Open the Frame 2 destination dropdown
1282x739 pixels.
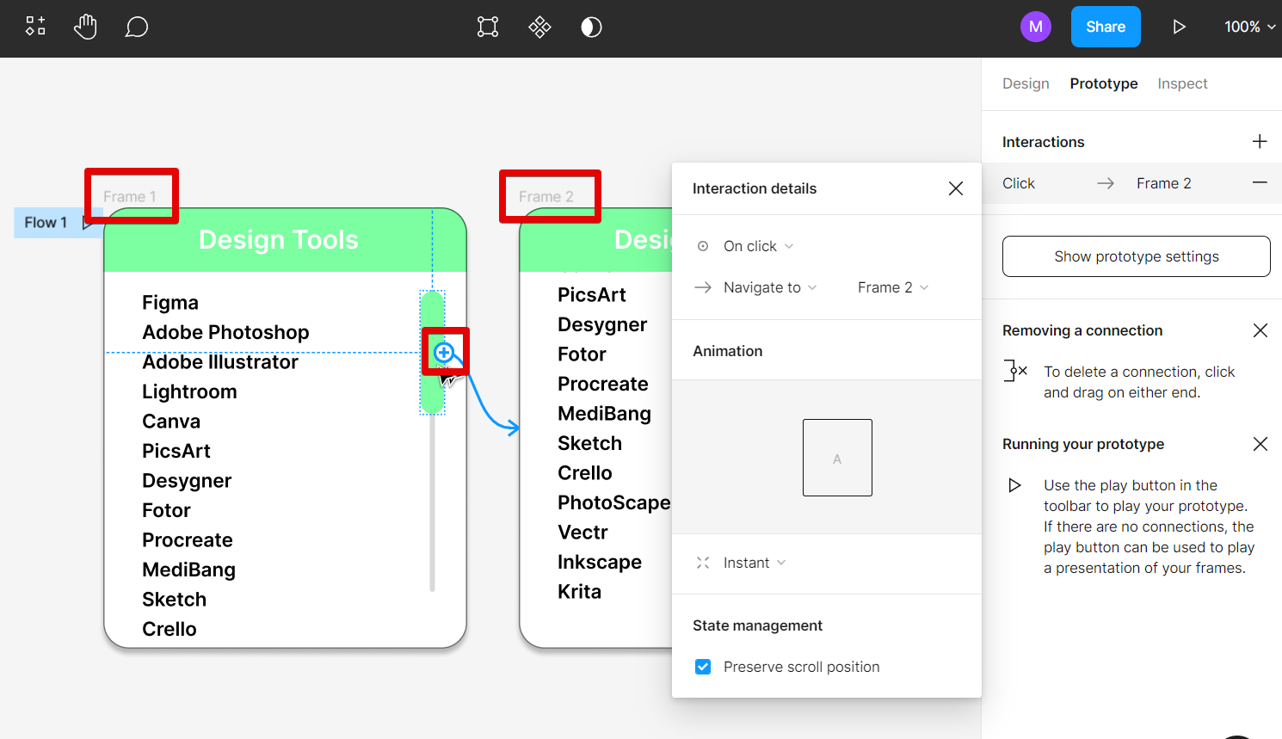click(892, 287)
